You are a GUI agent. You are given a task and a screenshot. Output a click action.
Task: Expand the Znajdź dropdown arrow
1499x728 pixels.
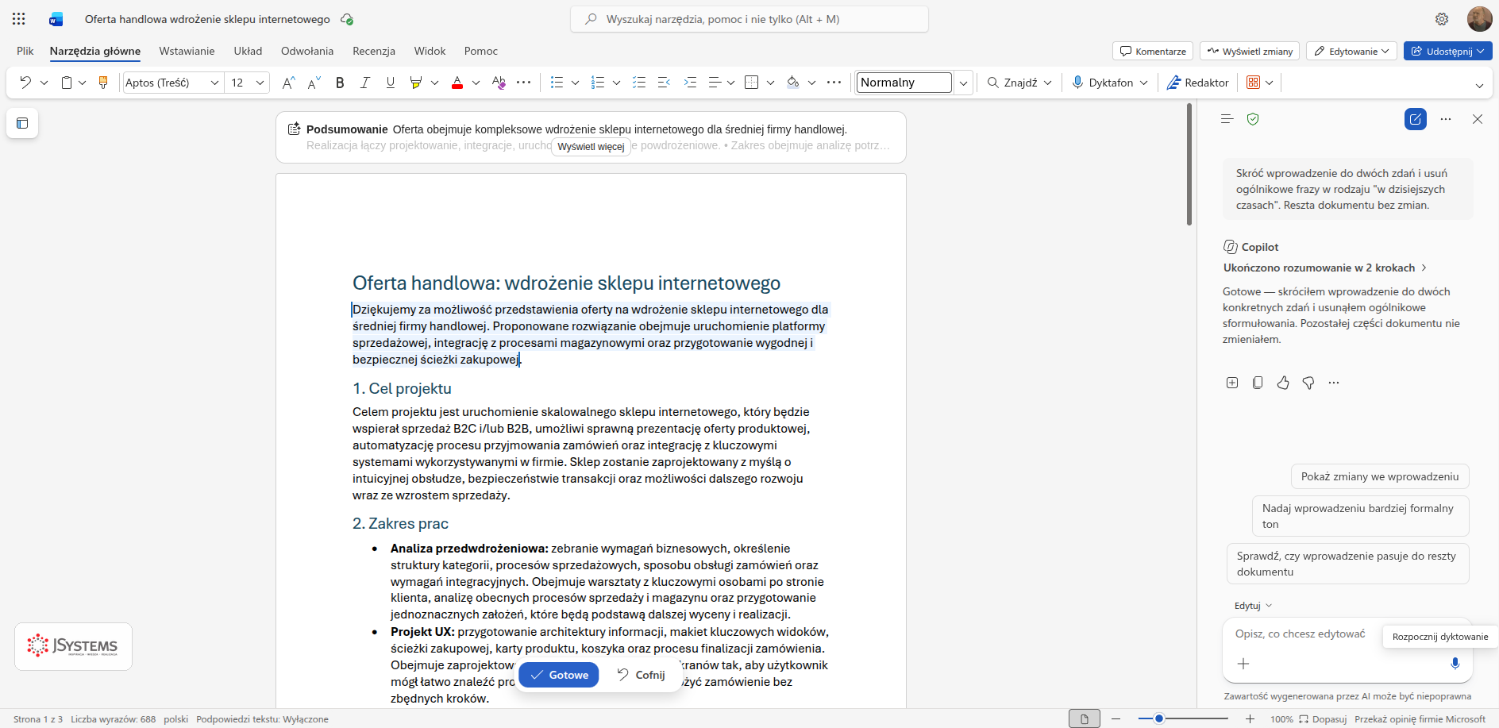[1047, 83]
